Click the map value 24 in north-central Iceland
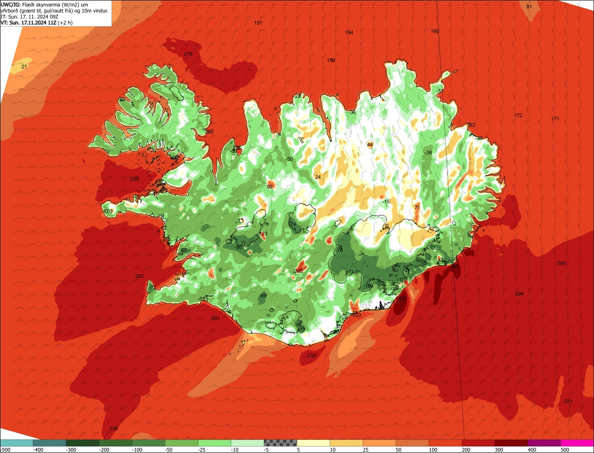594x453 pixels. click(318, 177)
